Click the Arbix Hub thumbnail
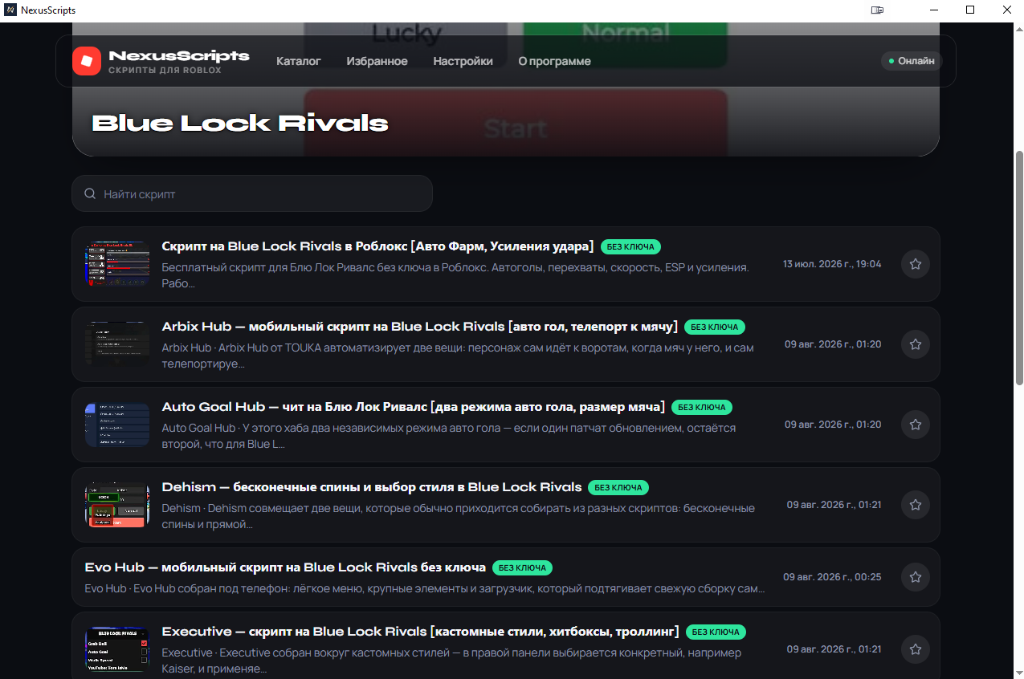This screenshot has height=679, width=1024. [117, 344]
